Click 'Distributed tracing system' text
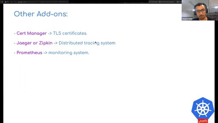Screen dimensions: 218x123 point(87,43)
